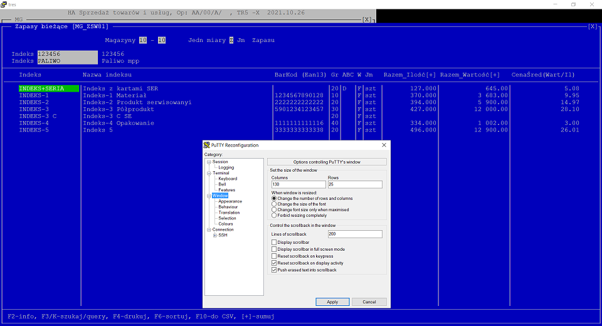Click [X] on the Zapasy bieżące panel
602x326 pixels.
593,26
